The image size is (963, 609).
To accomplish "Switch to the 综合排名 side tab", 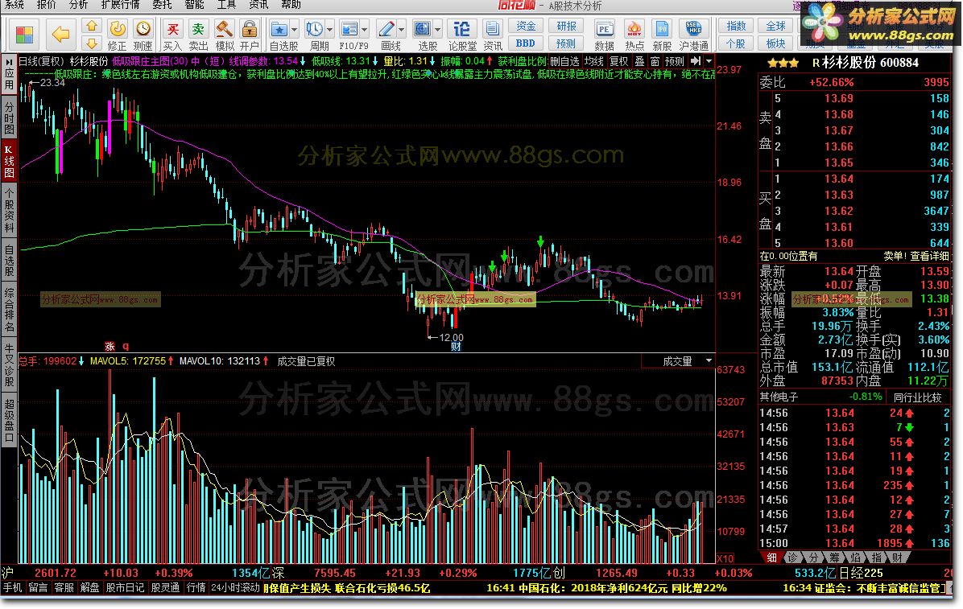I will (x=9, y=309).
